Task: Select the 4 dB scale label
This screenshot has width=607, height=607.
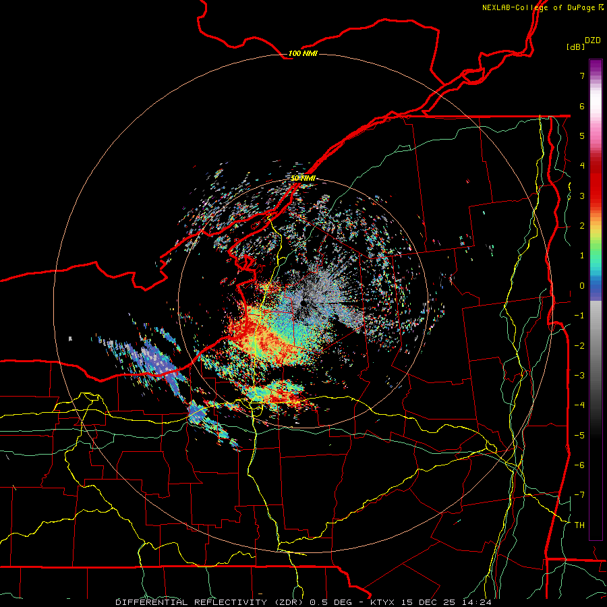Action: (x=582, y=166)
